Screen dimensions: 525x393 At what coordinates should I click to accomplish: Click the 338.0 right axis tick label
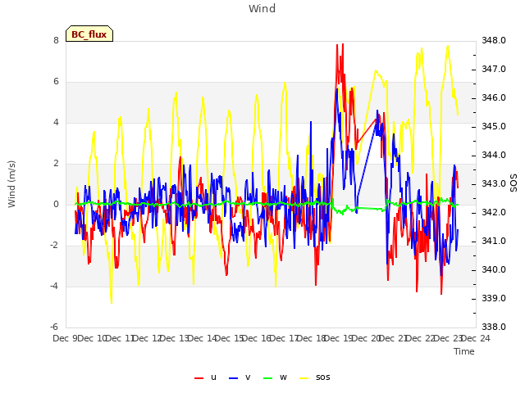pyautogui.click(x=494, y=327)
